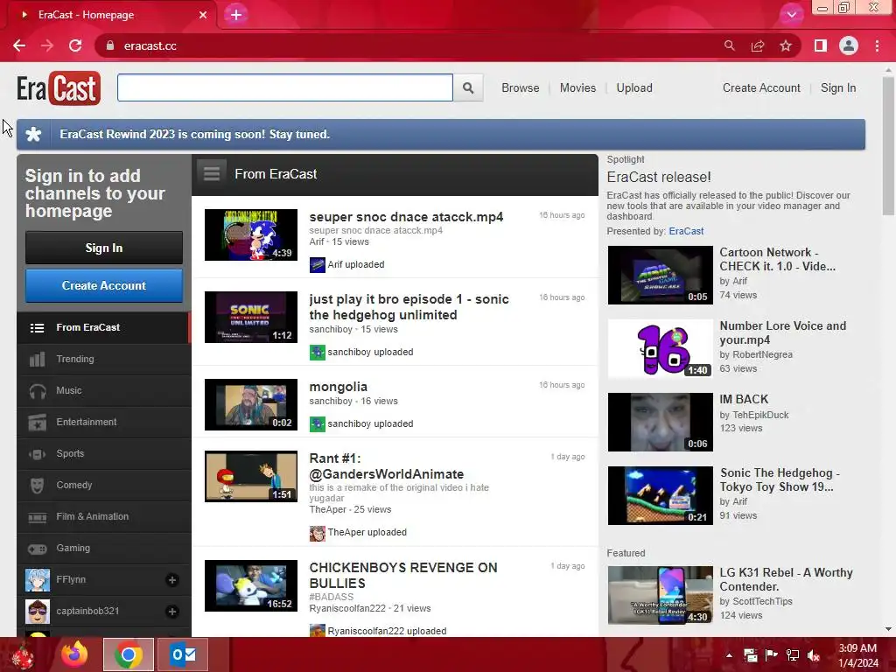
Task: Click Create Account link in header
Action: [761, 88]
